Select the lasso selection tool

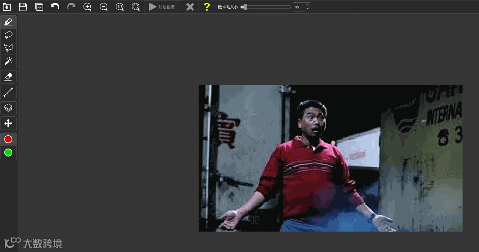tap(8, 35)
